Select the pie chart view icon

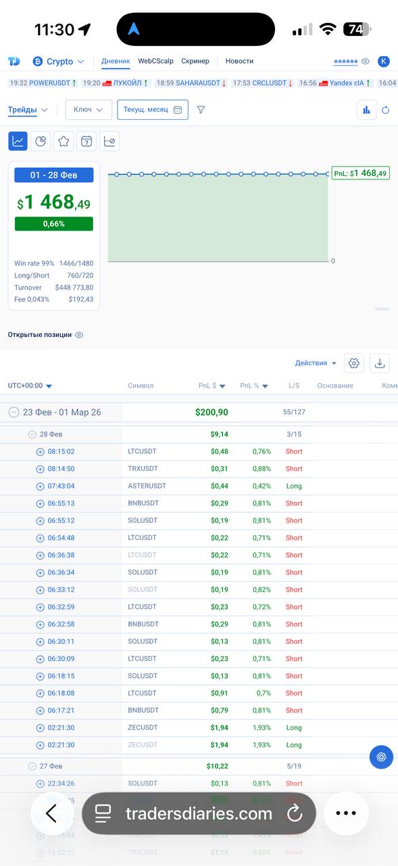click(x=41, y=141)
